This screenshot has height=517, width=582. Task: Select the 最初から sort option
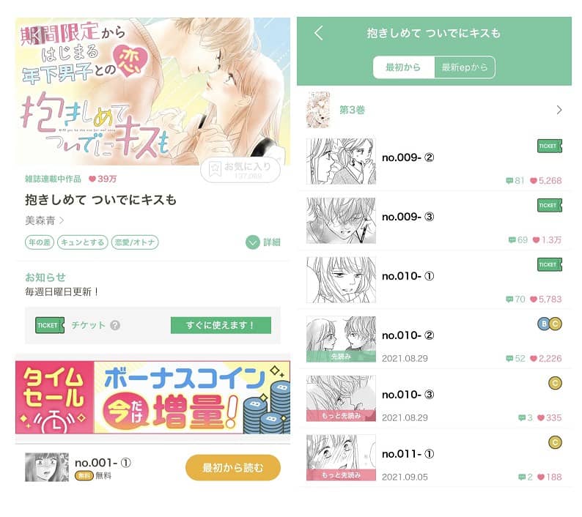click(403, 67)
